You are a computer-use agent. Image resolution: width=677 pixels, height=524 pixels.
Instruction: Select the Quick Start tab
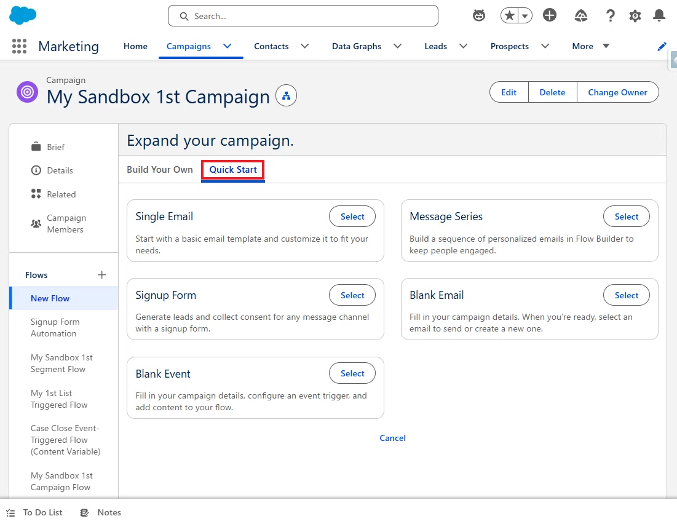(x=233, y=170)
